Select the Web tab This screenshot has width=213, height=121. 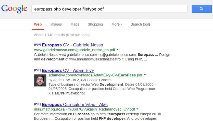pos(38,24)
